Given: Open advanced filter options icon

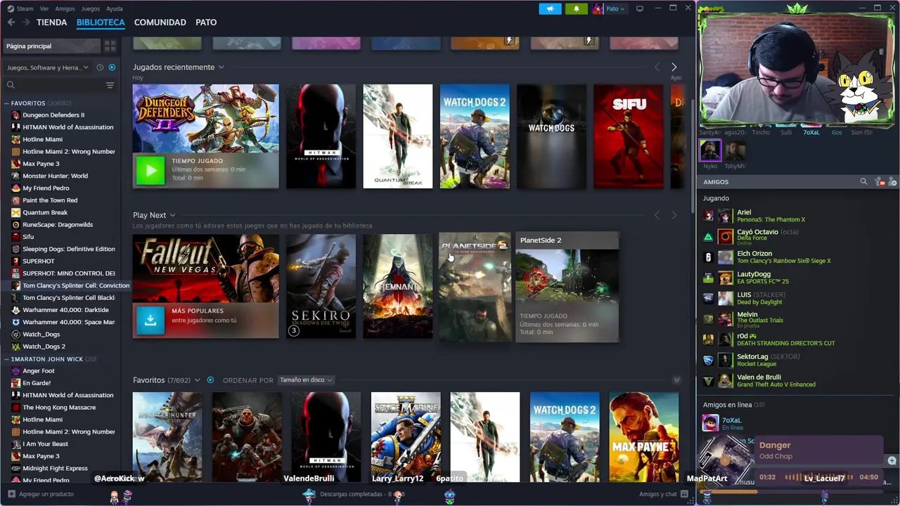Looking at the screenshot, I should click(110, 85).
